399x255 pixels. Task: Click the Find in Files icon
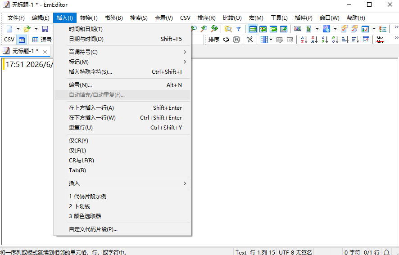tap(228, 29)
